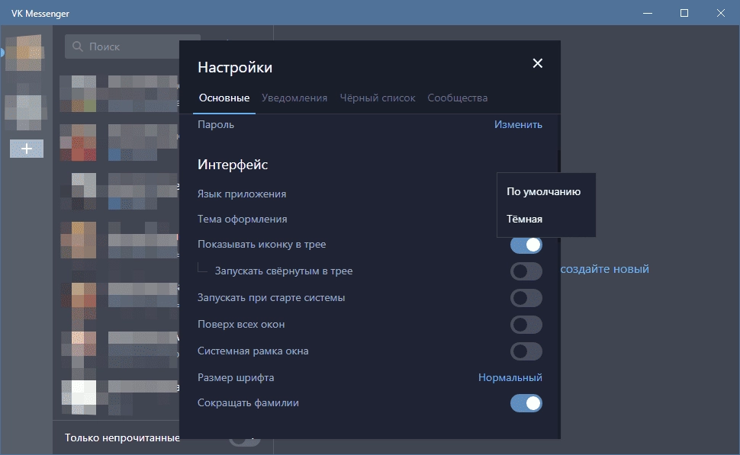Image resolution: width=740 pixels, height=455 pixels.
Task: Click the Поиск search field
Action: click(133, 46)
